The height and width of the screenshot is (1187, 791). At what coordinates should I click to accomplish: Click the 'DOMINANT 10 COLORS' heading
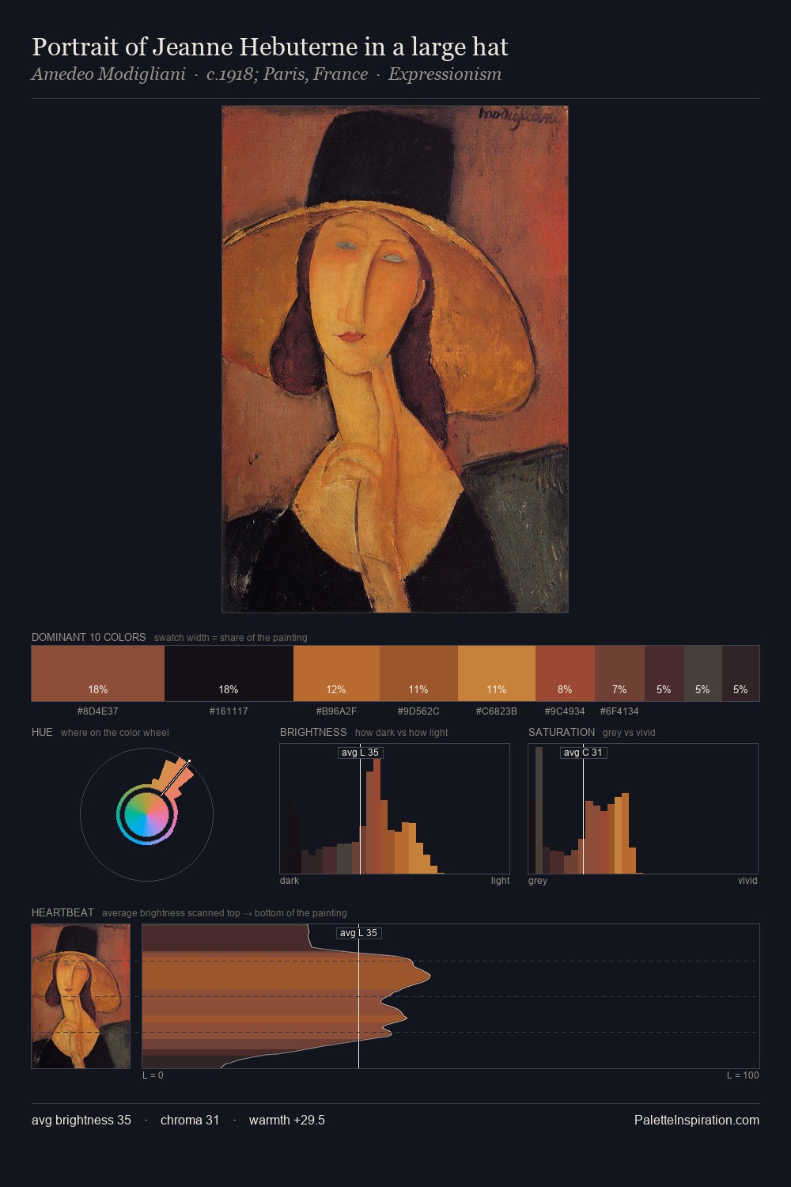[x=89, y=637]
